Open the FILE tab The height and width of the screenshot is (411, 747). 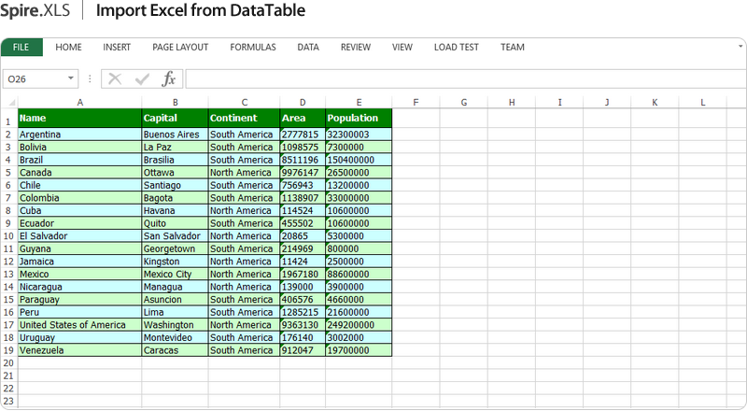click(x=21, y=48)
